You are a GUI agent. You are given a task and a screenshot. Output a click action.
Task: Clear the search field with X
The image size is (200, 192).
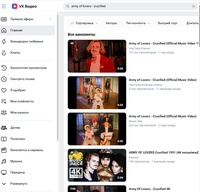(x=193, y=6)
